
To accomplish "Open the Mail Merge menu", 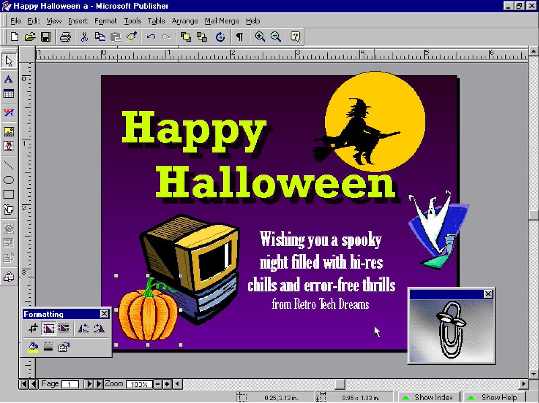I will click(x=222, y=21).
